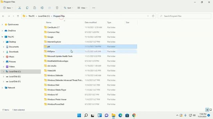Open the Windows Start button
213x119 pixels.
[x=79, y=115]
